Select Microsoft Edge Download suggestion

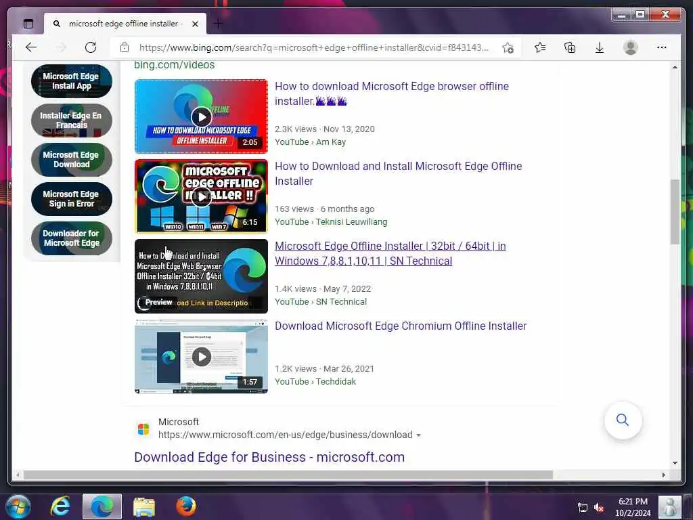[x=71, y=160]
